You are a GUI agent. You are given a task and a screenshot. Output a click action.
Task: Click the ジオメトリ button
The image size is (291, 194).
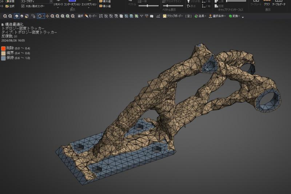click(x=58, y=4)
